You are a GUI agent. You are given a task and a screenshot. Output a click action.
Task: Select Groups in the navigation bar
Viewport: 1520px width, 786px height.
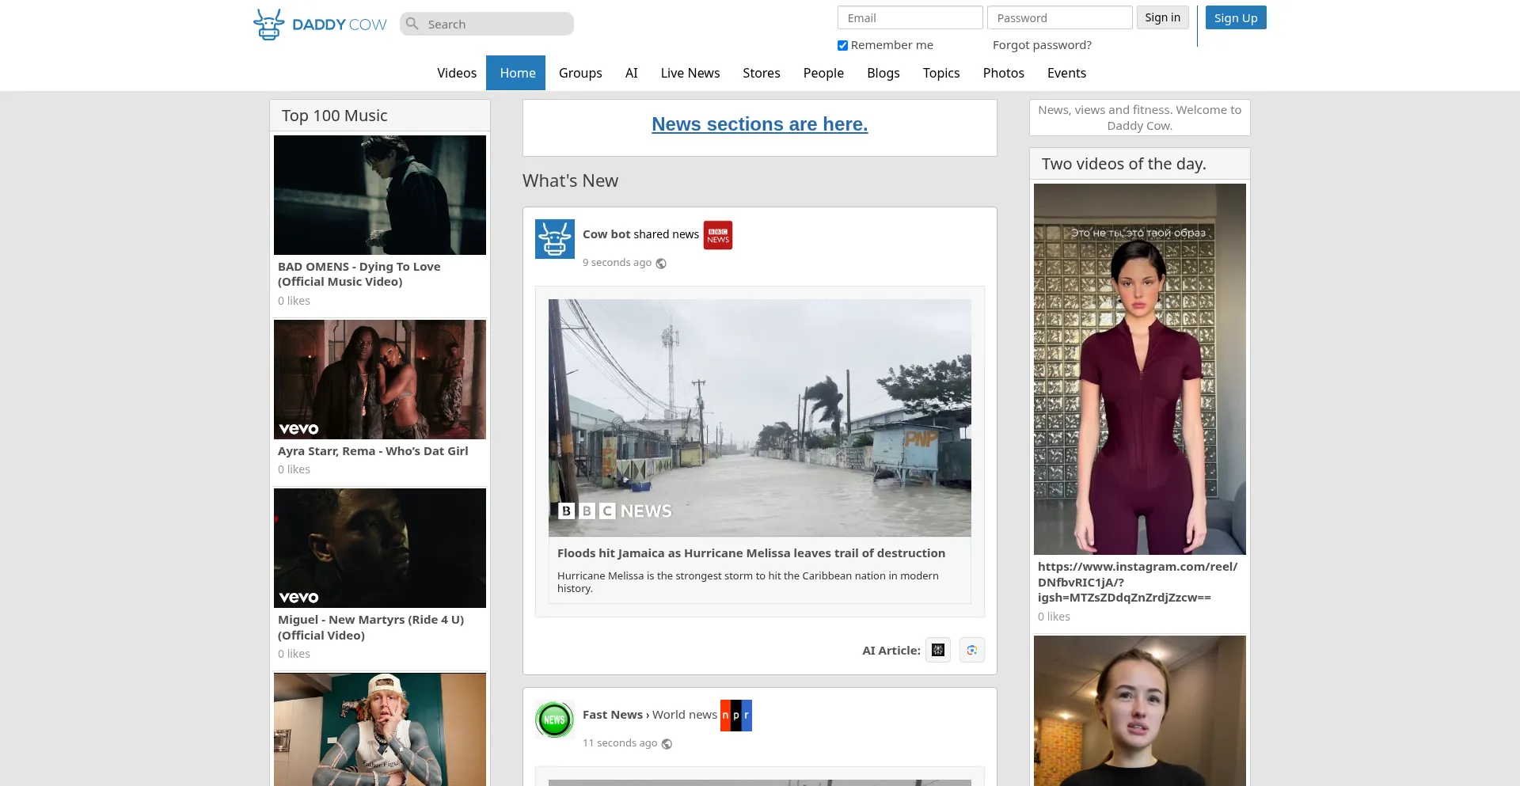pyautogui.click(x=580, y=73)
